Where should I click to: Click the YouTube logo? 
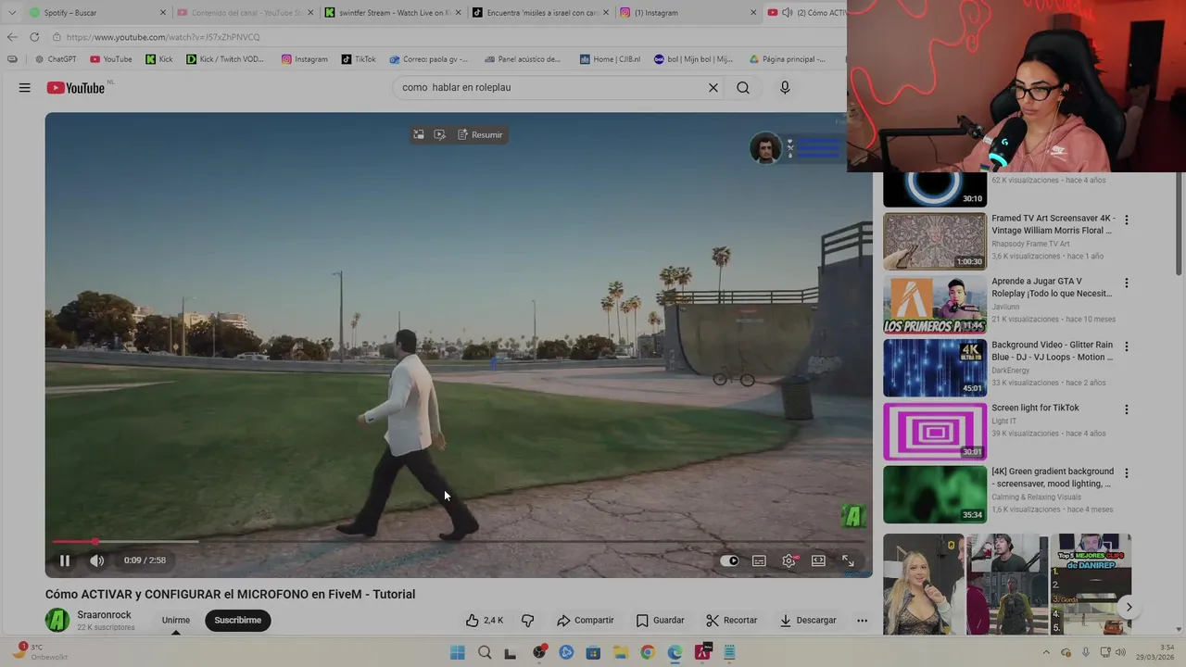coord(76,88)
